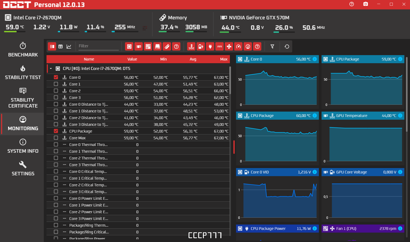Image resolution: width=410 pixels, height=242 pixels.
Task: Switch to graph-only view layout
Action: [x=69, y=47]
